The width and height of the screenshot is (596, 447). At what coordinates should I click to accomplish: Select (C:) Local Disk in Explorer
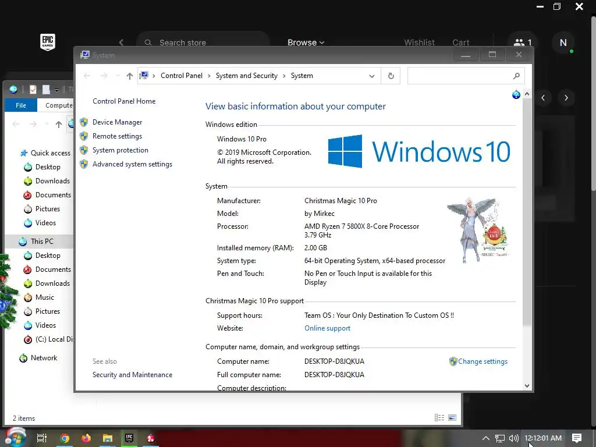coord(54,339)
